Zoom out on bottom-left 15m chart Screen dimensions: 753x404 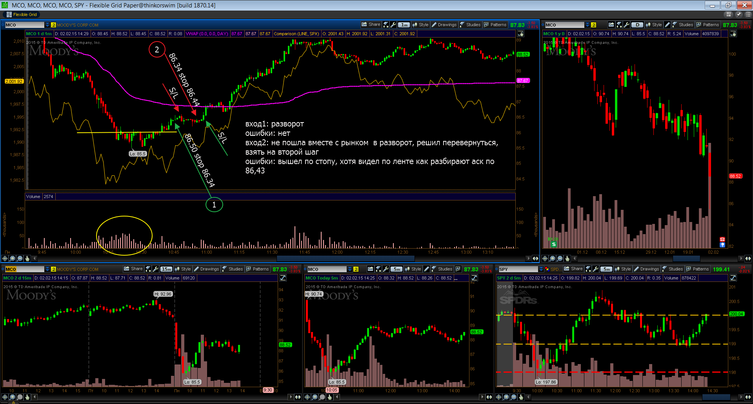tap(20, 397)
